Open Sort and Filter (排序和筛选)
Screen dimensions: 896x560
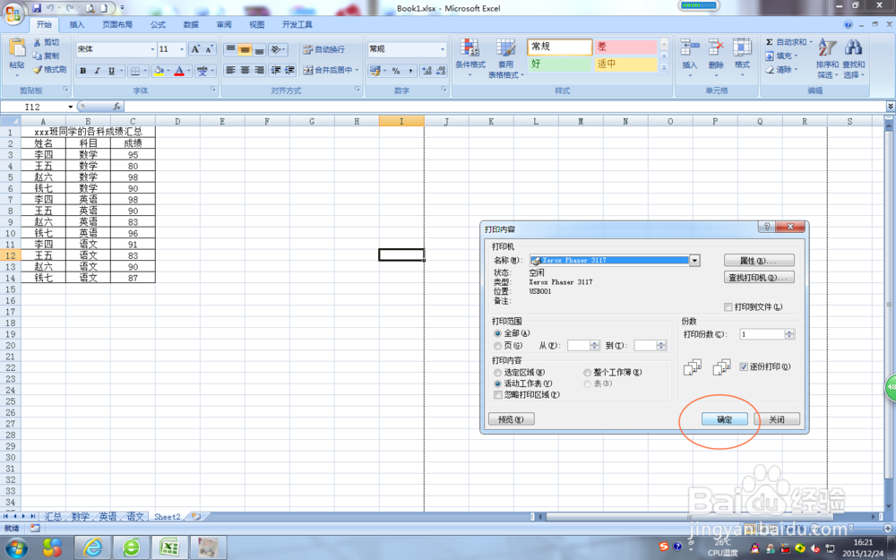coord(827,58)
